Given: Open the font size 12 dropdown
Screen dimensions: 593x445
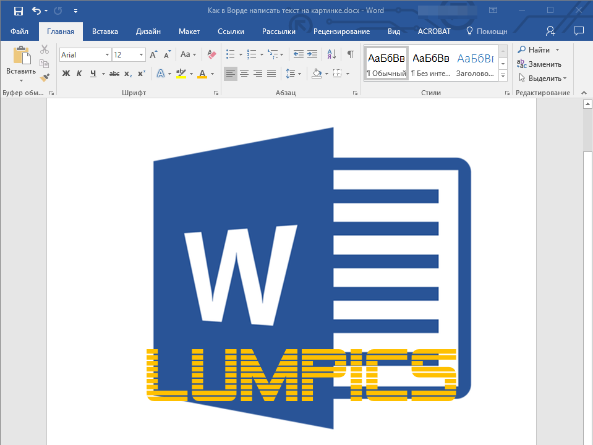Looking at the screenshot, I should coord(142,55).
